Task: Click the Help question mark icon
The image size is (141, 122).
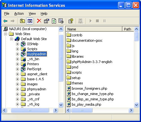Action: (x=71, y=21)
